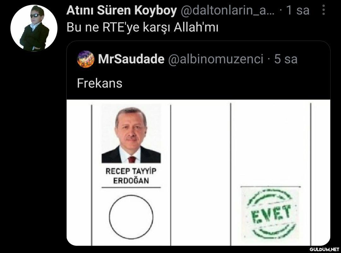Open the Atını Süren Koyboy display name
Viewport: 341px width, 253px height.
click(121, 10)
